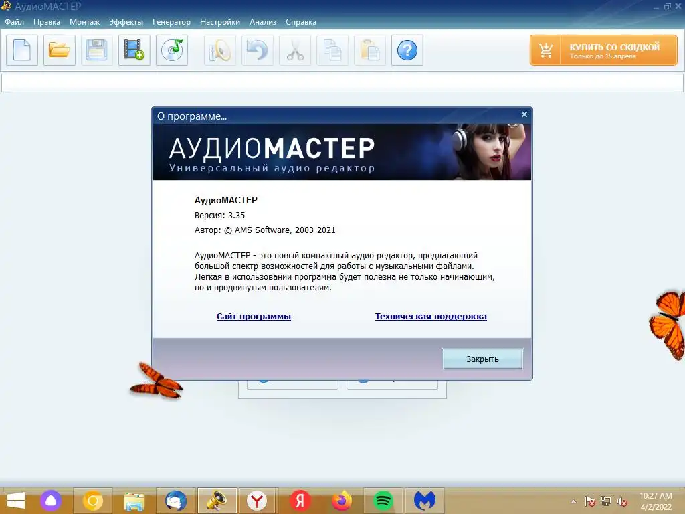Open Thunderbird mail from the taskbar

[176, 501]
